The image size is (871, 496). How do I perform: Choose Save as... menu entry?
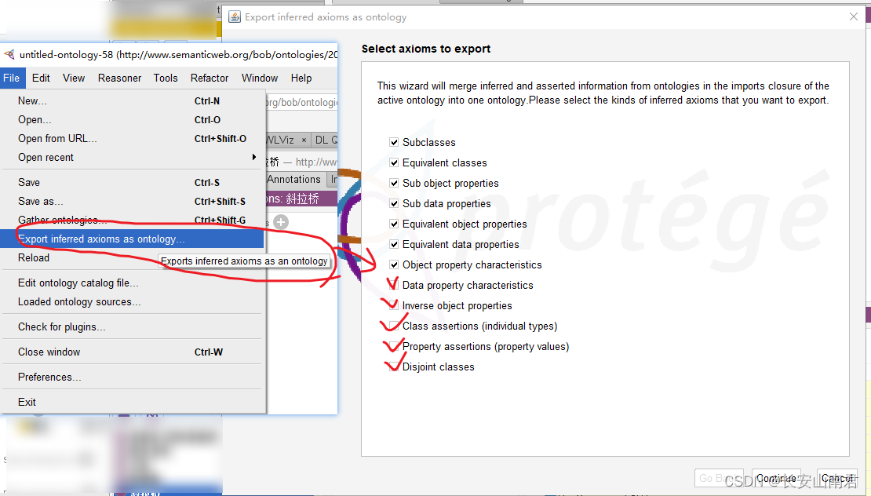click(x=133, y=202)
